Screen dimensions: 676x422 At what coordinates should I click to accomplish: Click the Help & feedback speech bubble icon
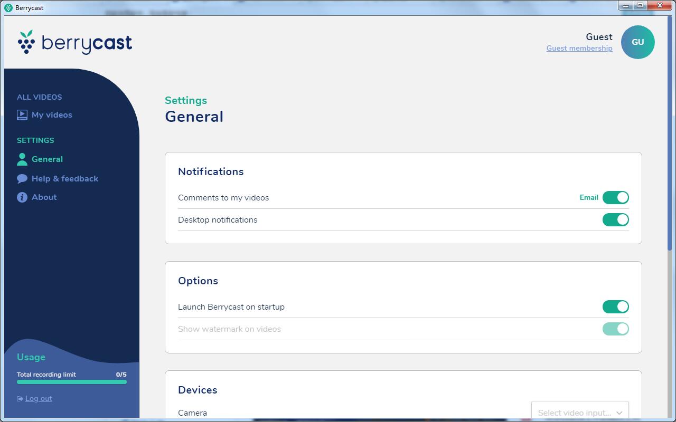[x=22, y=178]
